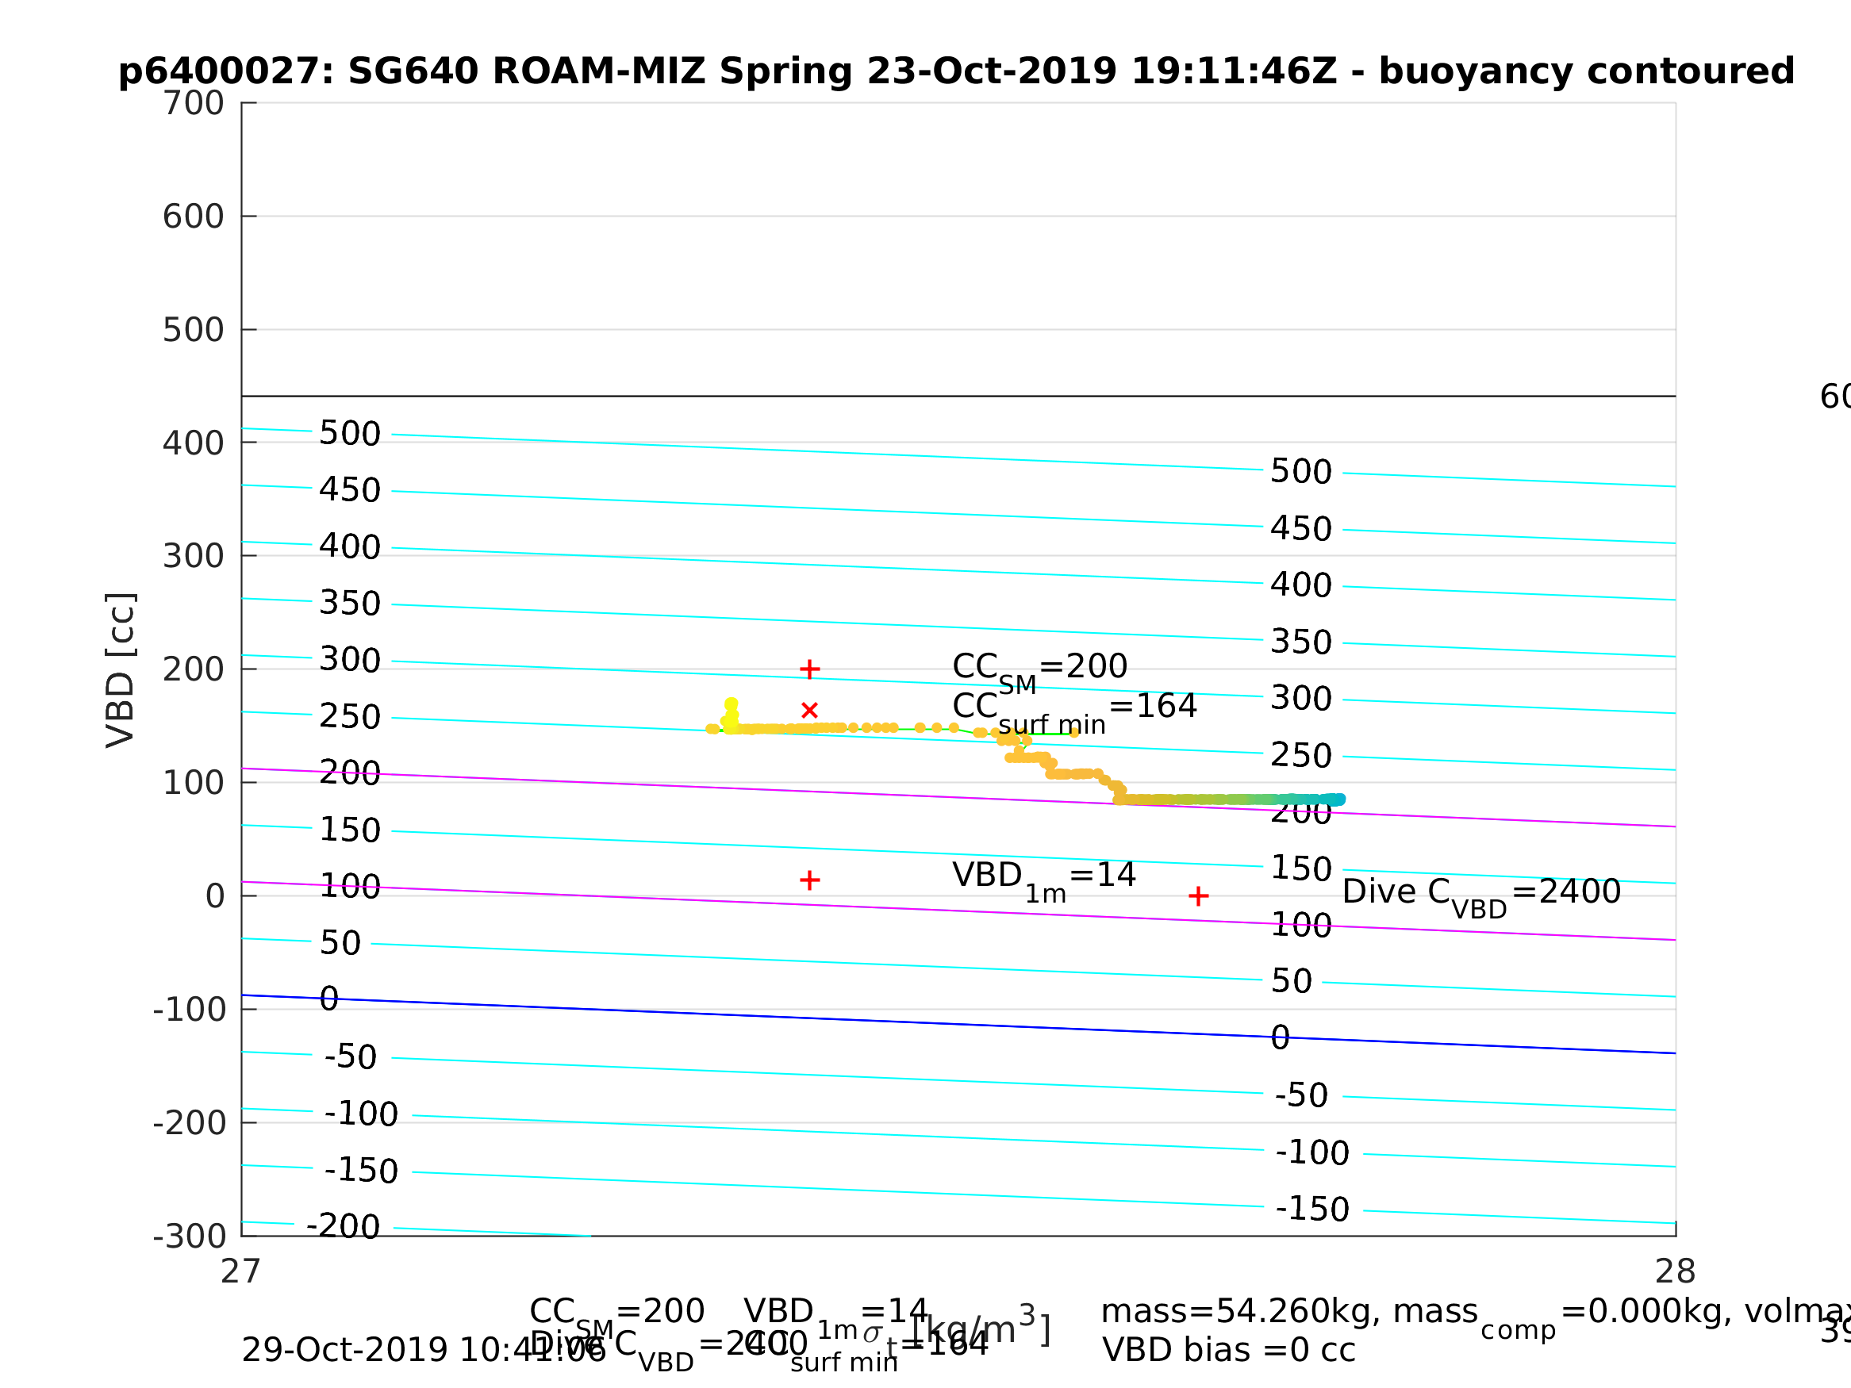Click the right-side contour label '400'

(1301, 585)
